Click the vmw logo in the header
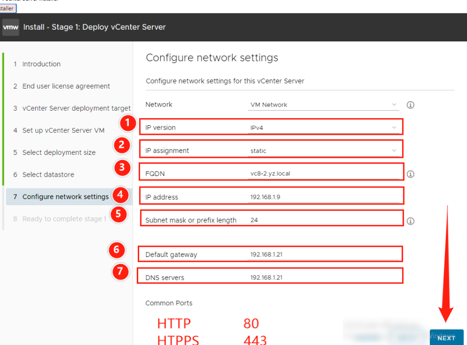Viewport: 467px width, 345px height. coord(11,27)
